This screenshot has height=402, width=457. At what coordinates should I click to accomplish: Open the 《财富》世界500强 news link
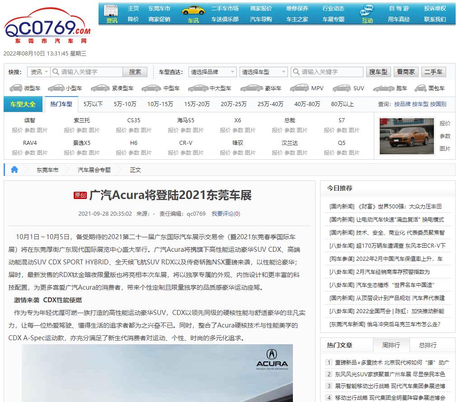point(399,207)
